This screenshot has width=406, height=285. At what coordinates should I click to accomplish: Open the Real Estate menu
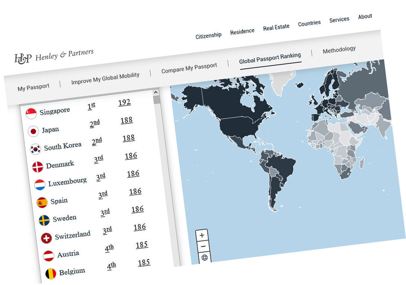276,27
